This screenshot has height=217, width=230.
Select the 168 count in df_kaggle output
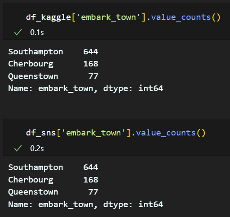[x=91, y=64]
